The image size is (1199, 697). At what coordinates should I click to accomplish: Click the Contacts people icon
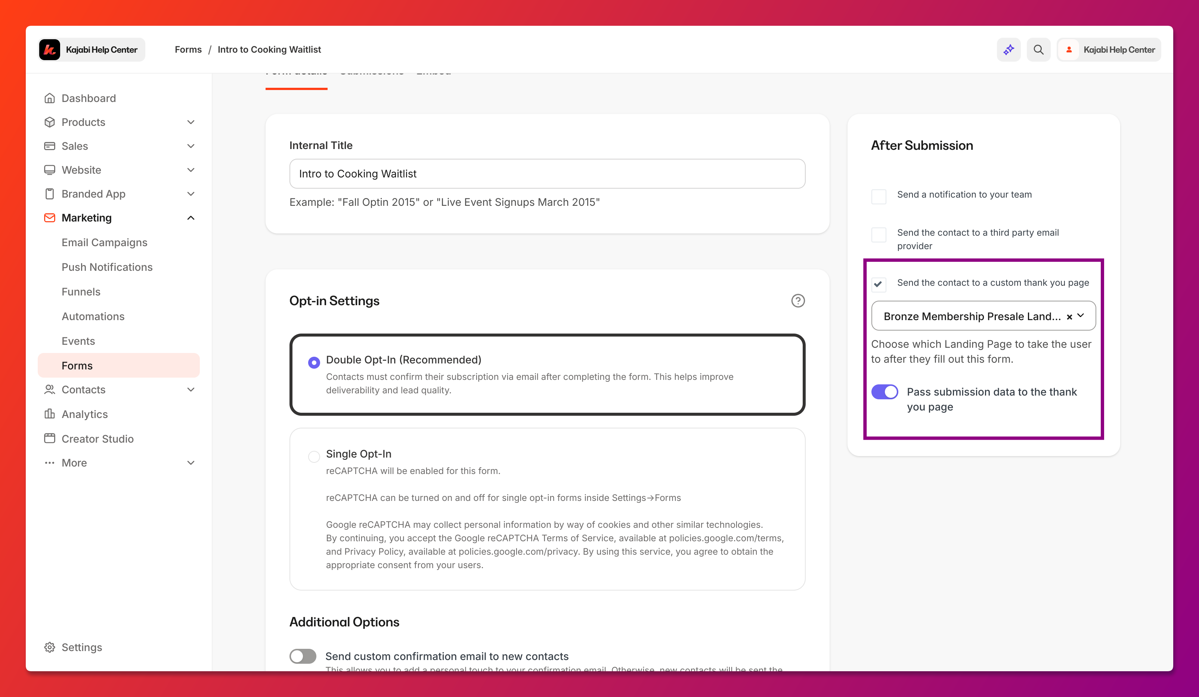tap(49, 389)
